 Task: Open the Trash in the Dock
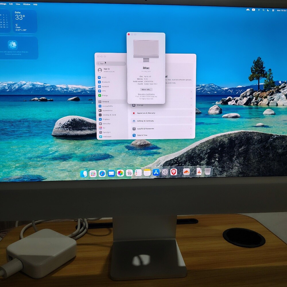pyautogui.click(x=208, y=171)
